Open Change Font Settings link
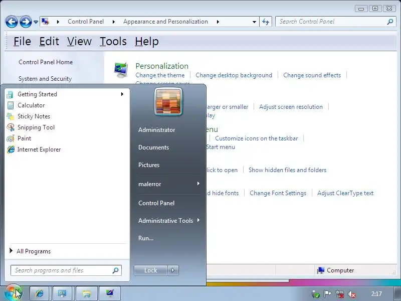This screenshot has height=301, width=401. (278, 193)
